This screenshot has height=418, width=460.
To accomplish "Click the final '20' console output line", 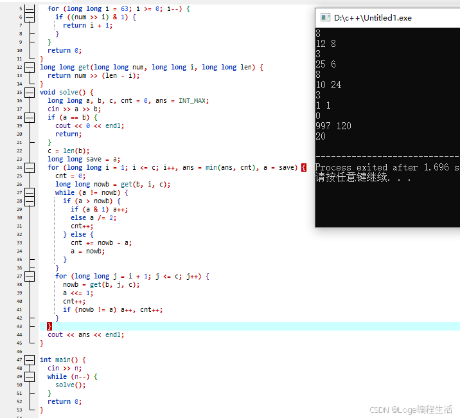I will [x=321, y=136].
